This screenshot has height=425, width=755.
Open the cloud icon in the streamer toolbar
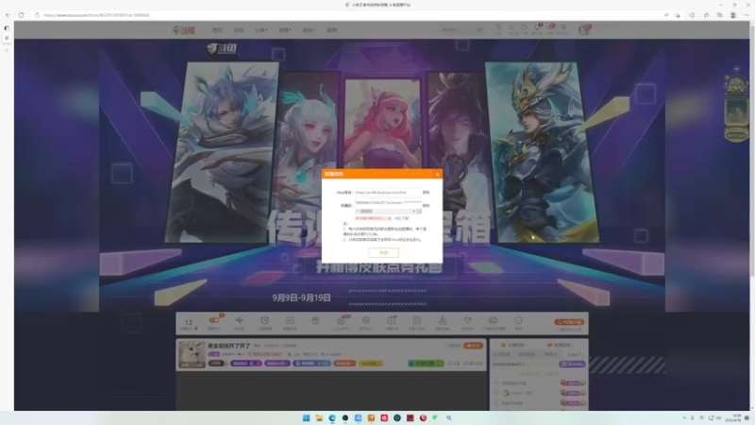[x=493, y=321]
